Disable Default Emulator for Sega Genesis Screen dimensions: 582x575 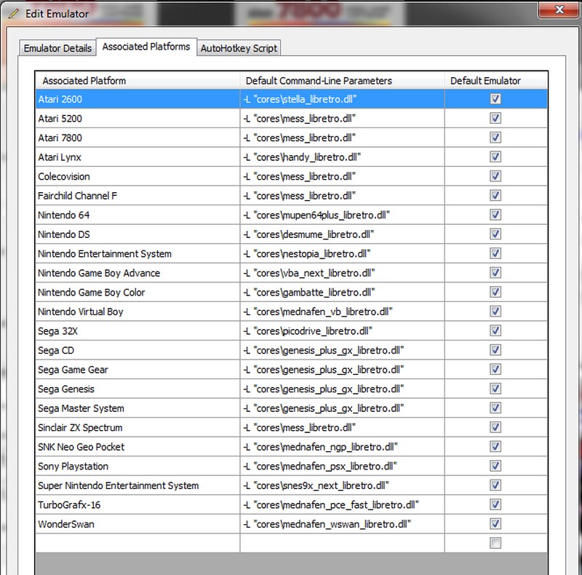(x=495, y=389)
